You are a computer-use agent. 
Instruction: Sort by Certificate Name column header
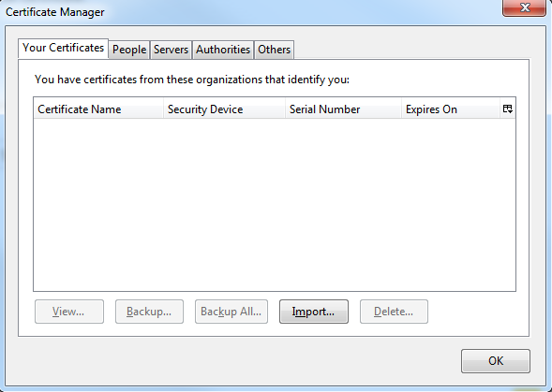(98, 109)
